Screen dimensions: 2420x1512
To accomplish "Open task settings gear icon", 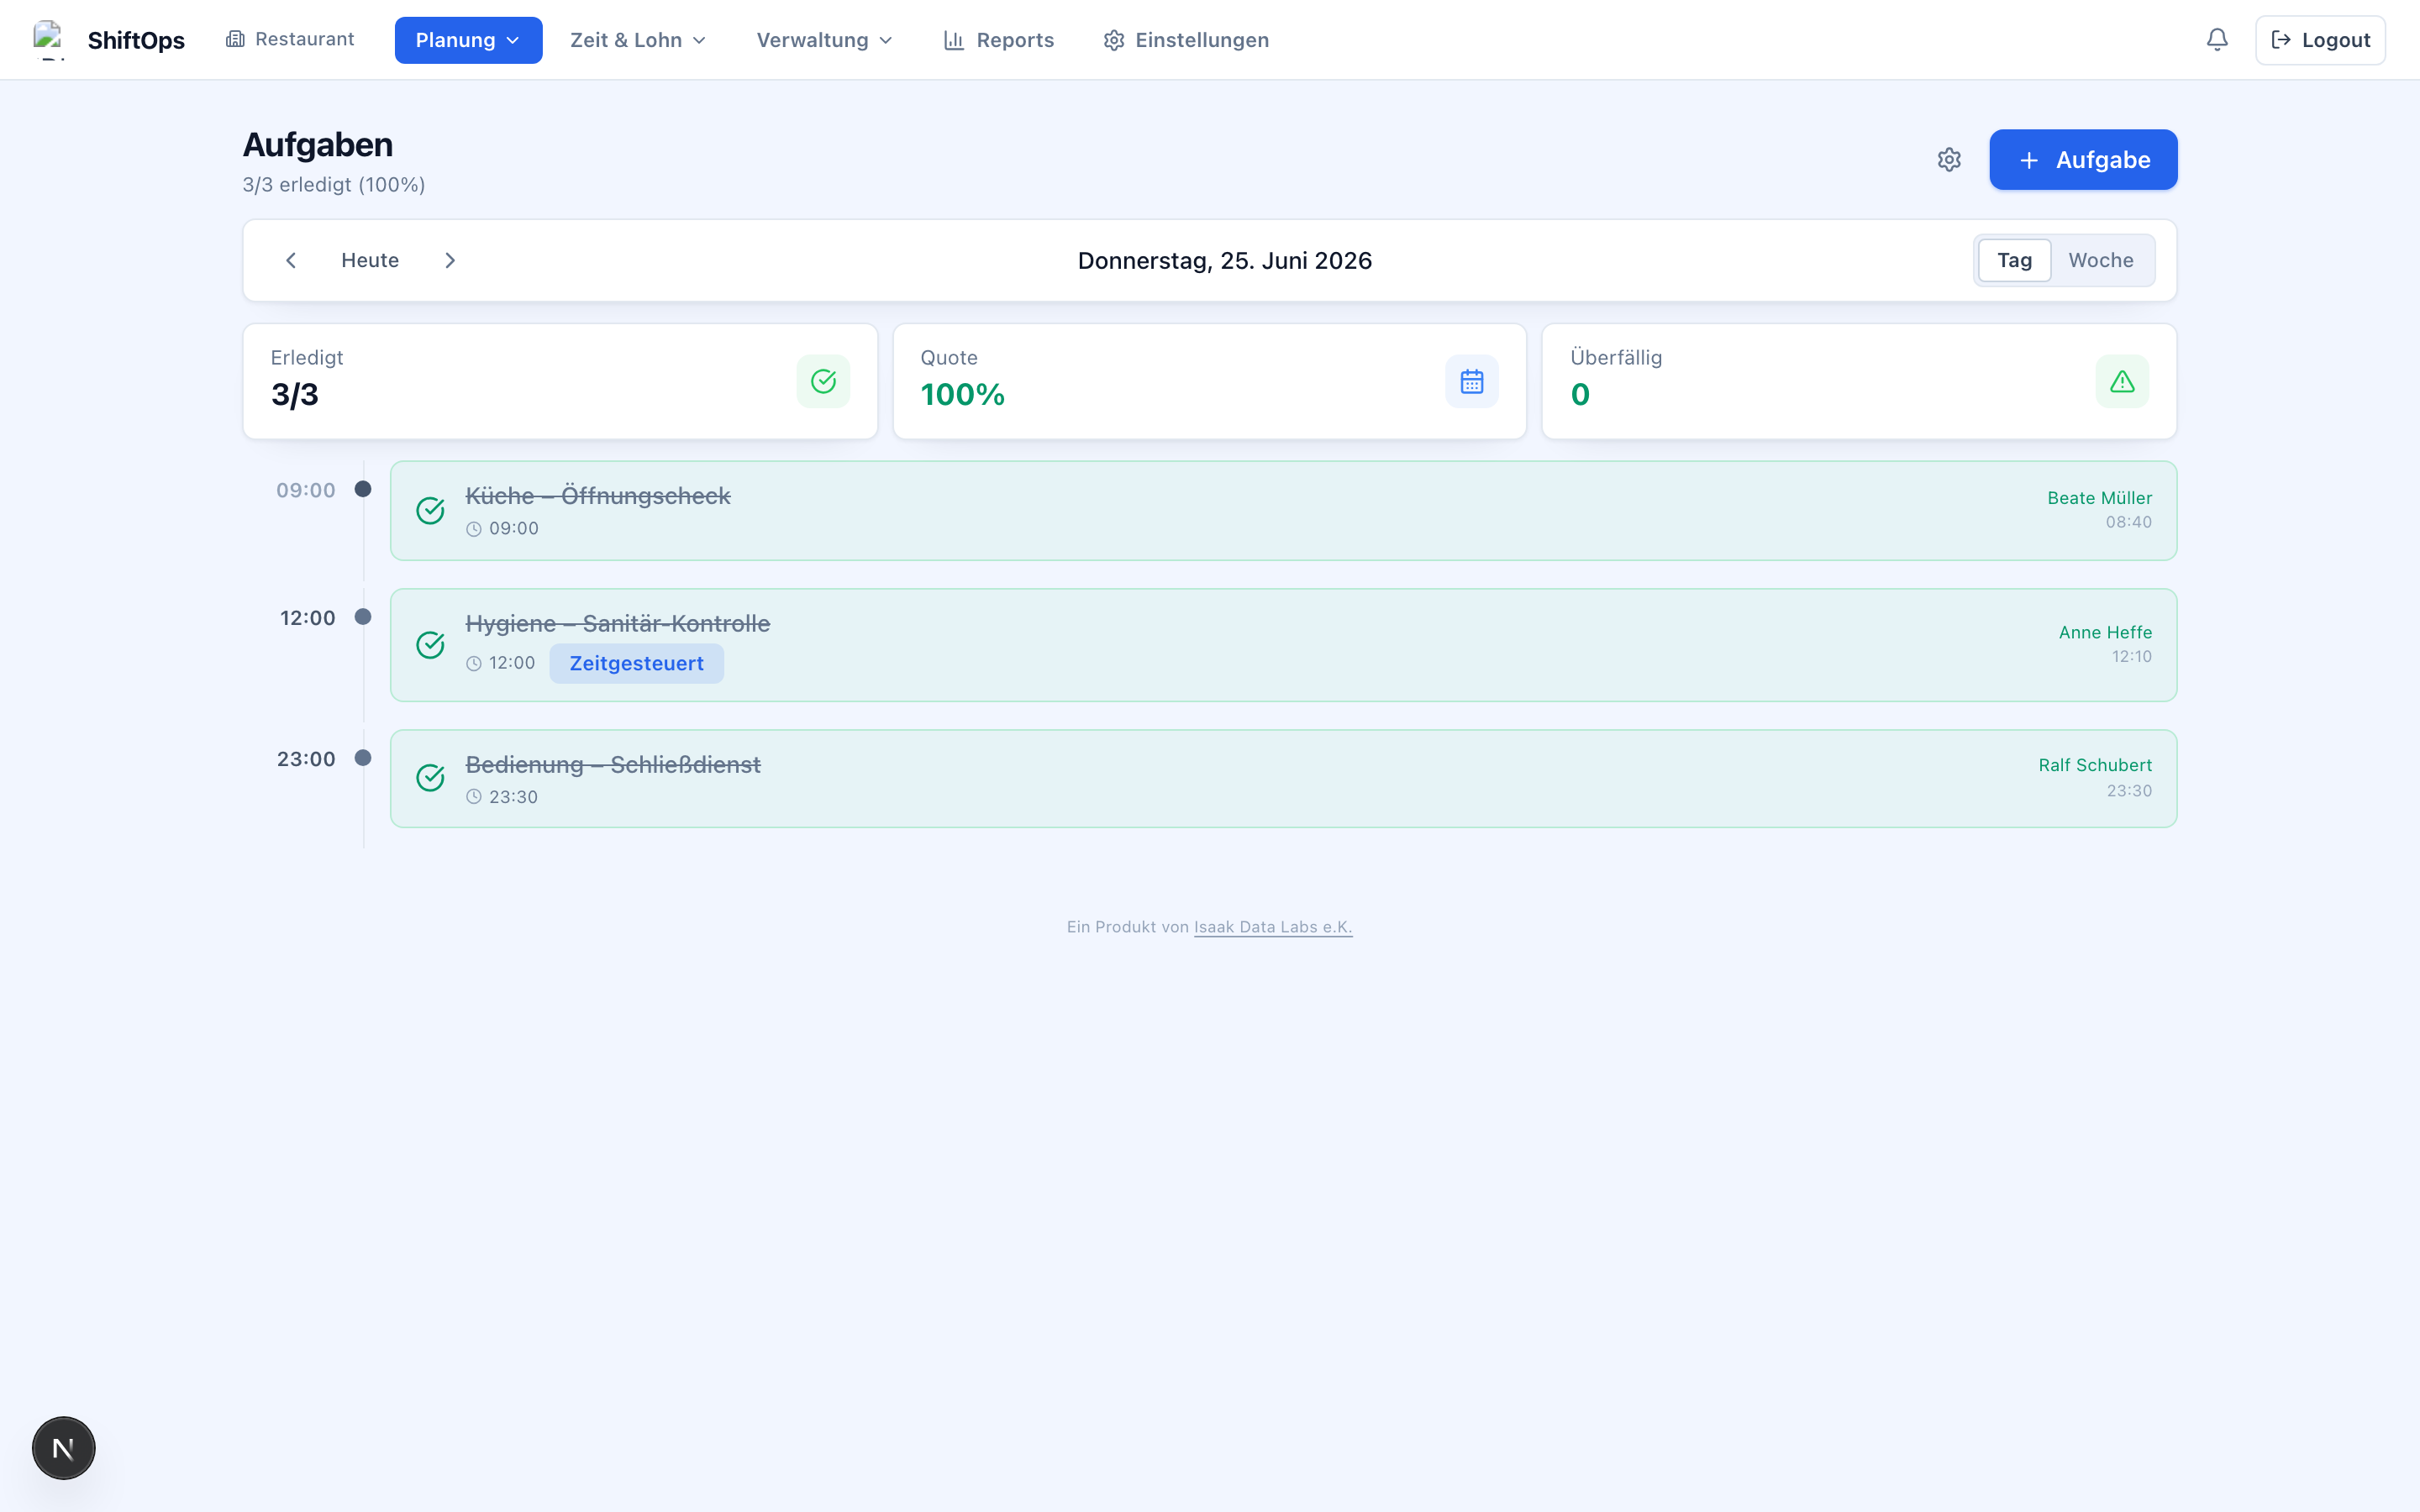I will pyautogui.click(x=1948, y=160).
